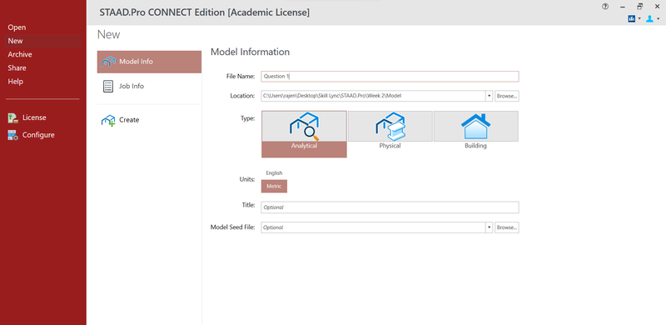This screenshot has width=666, height=325.
Task: Select the Physical model type tile
Action: coord(390,131)
